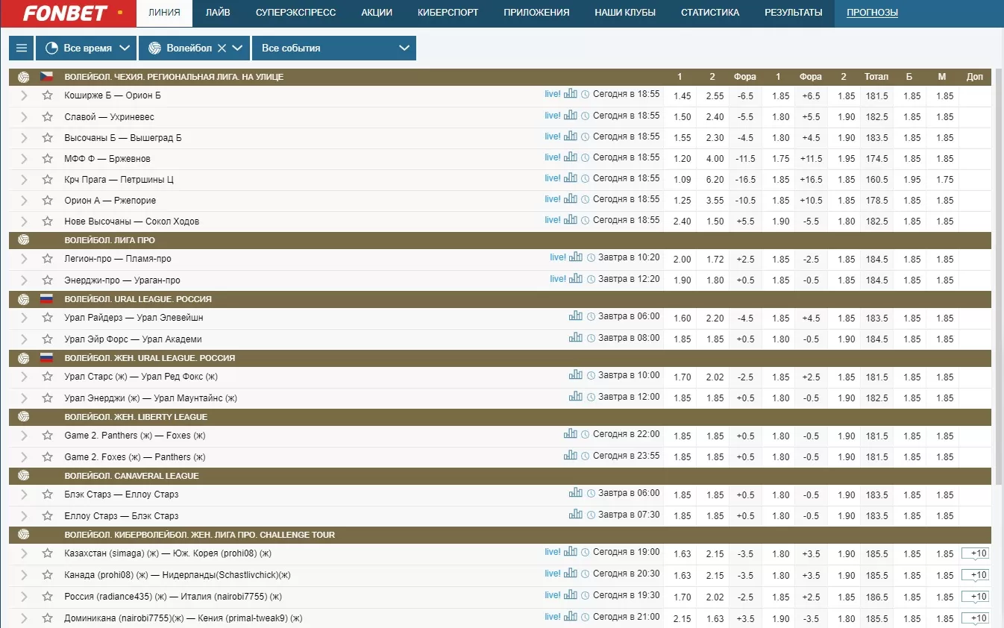Viewport: 1004px width, 628px height.
Task: Switch to the ЛАЙВ tab
Action: (x=218, y=13)
